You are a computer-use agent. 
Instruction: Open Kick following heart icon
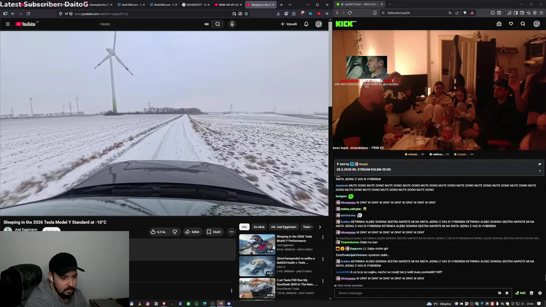click(511, 24)
